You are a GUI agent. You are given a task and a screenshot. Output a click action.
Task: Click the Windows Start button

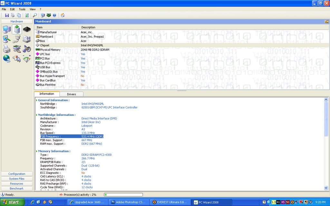[12, 202]
